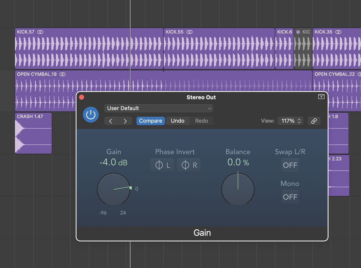Select the Stereo Out window title
The height and width of the screenshot is (268, 361).
tap(201, 97)
